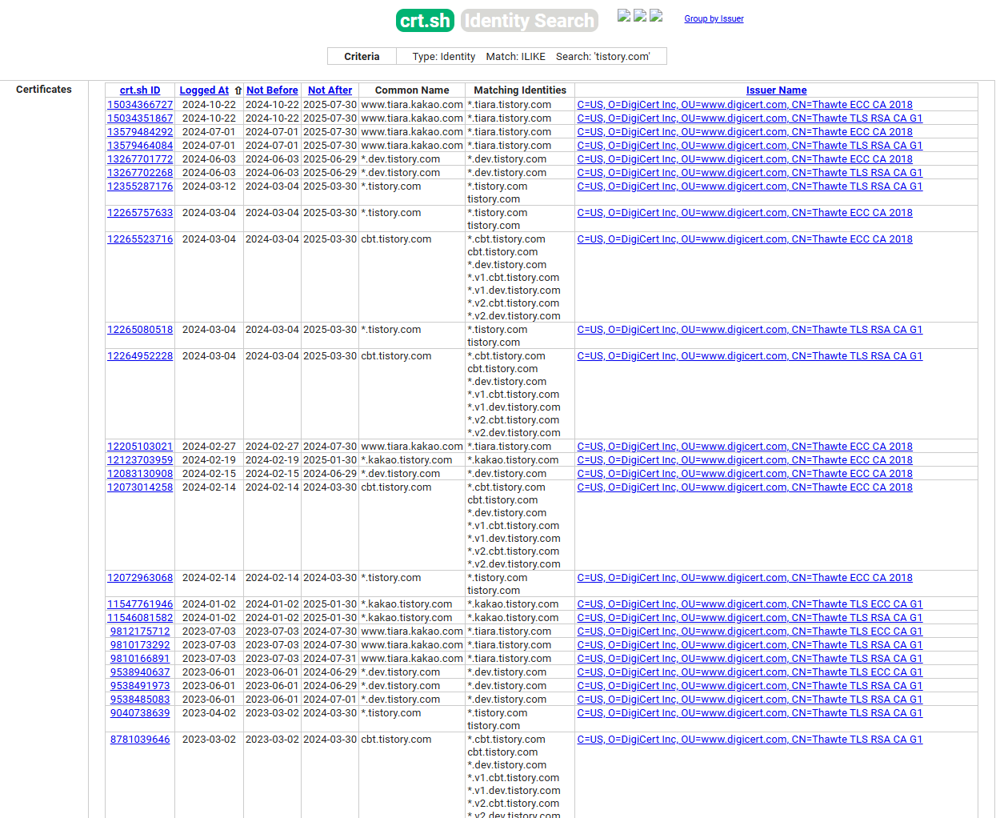Click the sort arrow next to Logged At
This screenshot has height=818, width=1000.
pos(238,90)
